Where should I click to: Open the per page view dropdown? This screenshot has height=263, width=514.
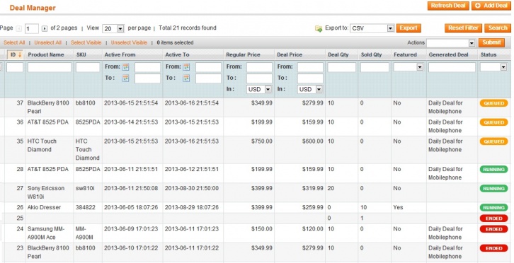click(113, 28)
